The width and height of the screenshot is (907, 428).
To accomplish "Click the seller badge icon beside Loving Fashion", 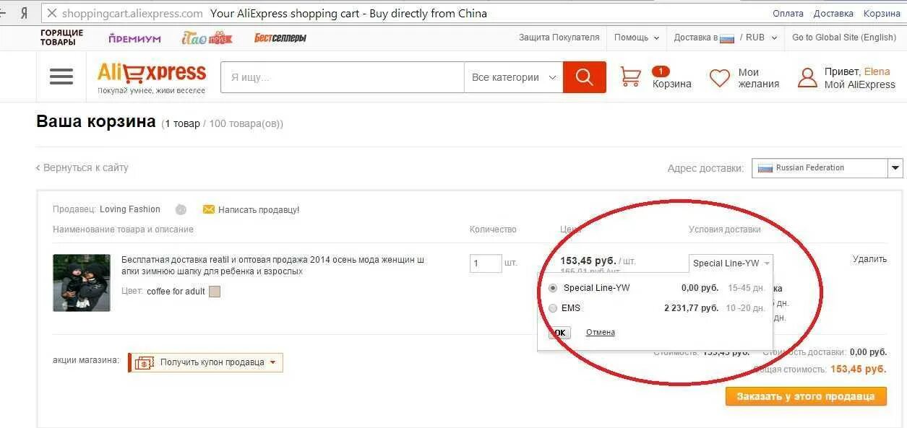I will click(x=181, y=209).
